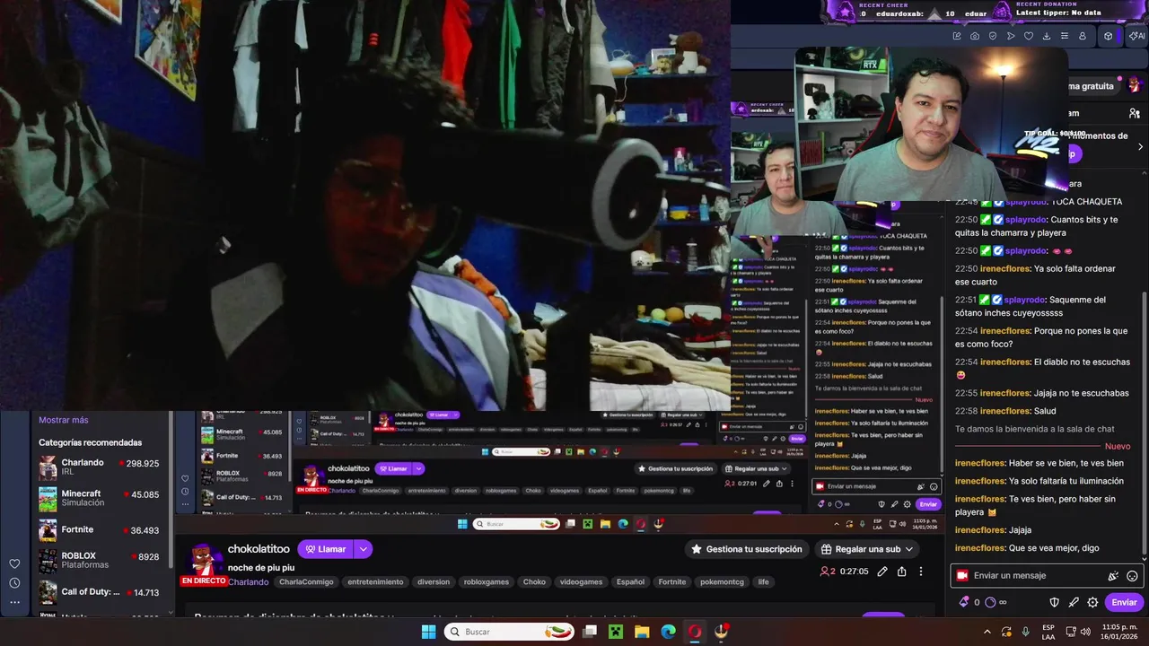The image size is (1149, 646).
Task: Switch to Opera GX taskbar icon
Action: coord(695,632)
